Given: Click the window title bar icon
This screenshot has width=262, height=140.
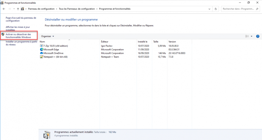Looking at the screenshot, I should 2,3.
